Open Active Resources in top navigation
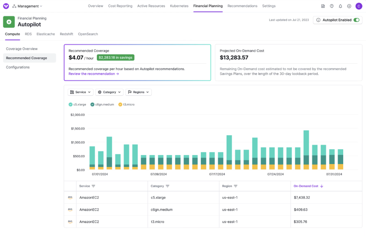This screenshot has height=236, width=366. pos(151,6)
